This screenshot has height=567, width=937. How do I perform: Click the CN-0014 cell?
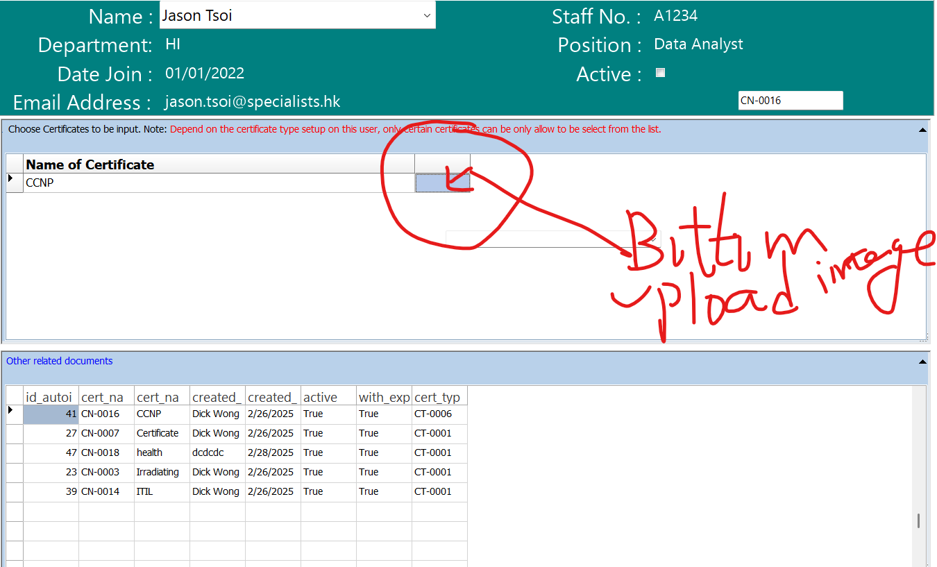coord(106,492)
